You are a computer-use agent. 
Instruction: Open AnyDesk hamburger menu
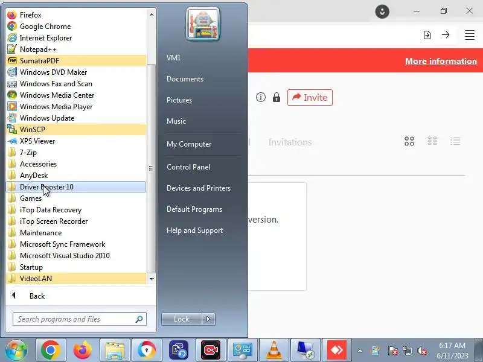[470, 35]
